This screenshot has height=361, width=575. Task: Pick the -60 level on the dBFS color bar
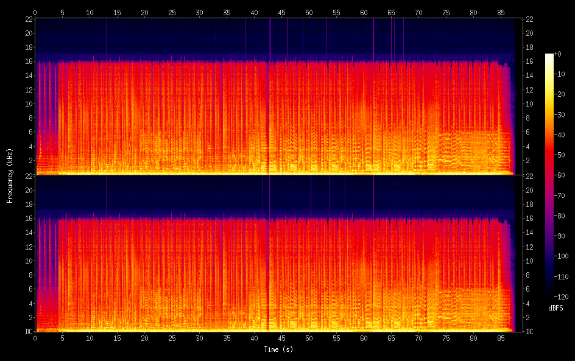[x=558, y=177]
